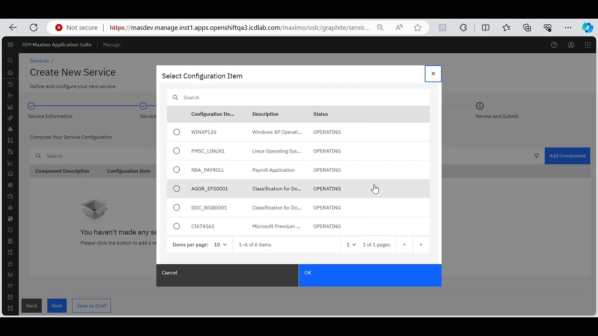Viewport: 598px width, 336px height.
Task: Add page to favorites star
Action: (x=418, y=28)
